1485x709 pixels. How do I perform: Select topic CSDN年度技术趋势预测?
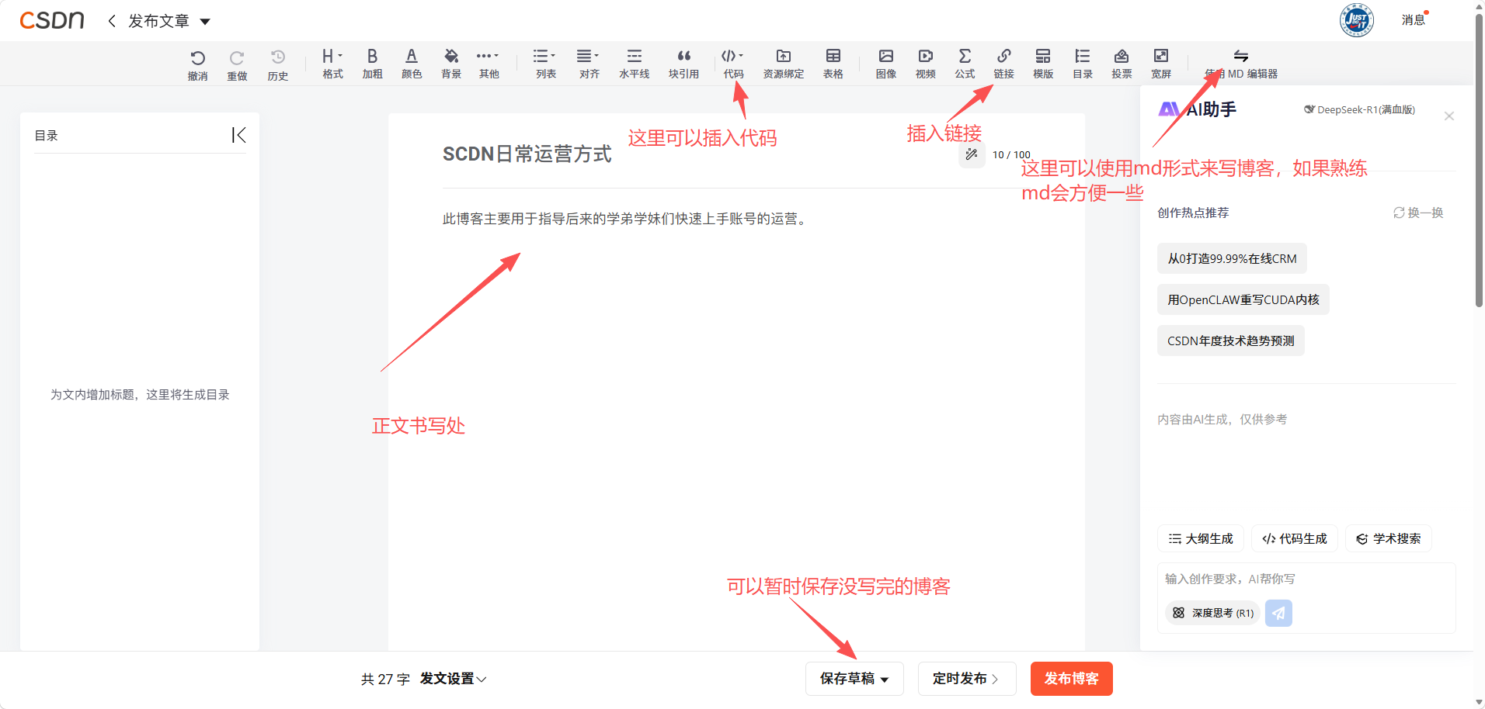click(x=1231, y=341)
